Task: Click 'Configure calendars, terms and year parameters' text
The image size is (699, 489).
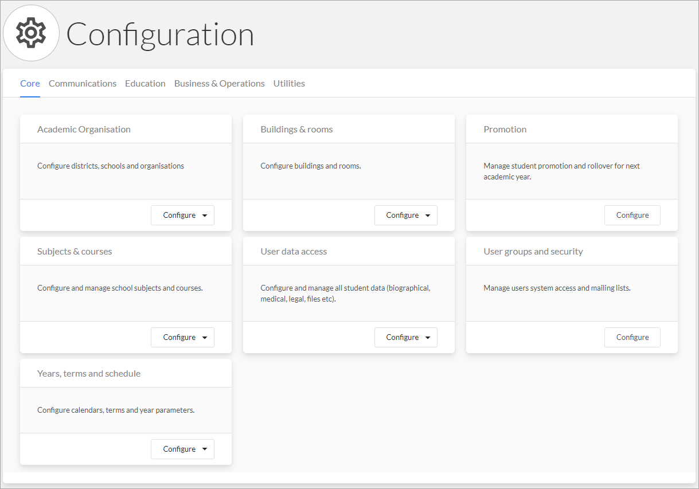Action: pos(116,410)
